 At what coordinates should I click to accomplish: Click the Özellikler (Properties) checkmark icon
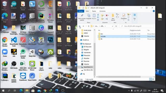pyautogui.click(x=123, y=16)
